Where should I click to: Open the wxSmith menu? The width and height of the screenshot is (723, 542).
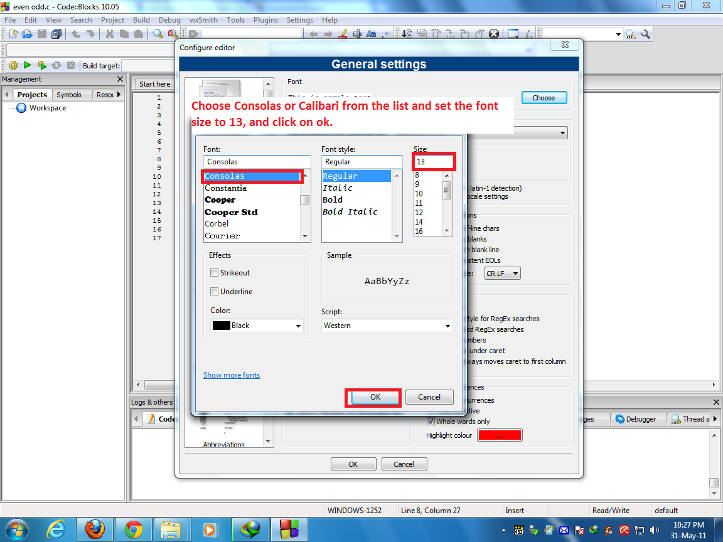tap(203, 20)
